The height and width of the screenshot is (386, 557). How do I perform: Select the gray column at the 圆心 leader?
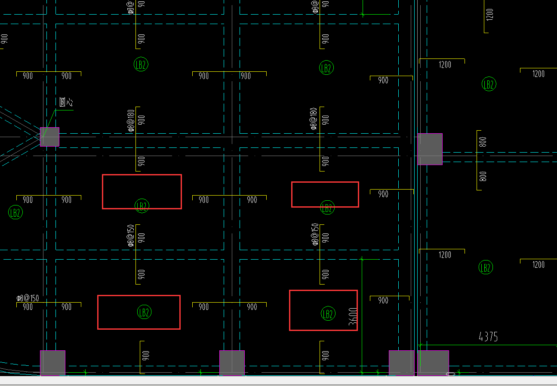point(49,137)
